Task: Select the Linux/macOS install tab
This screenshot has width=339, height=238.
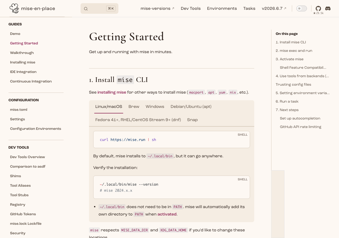Action: pos(109,107)
